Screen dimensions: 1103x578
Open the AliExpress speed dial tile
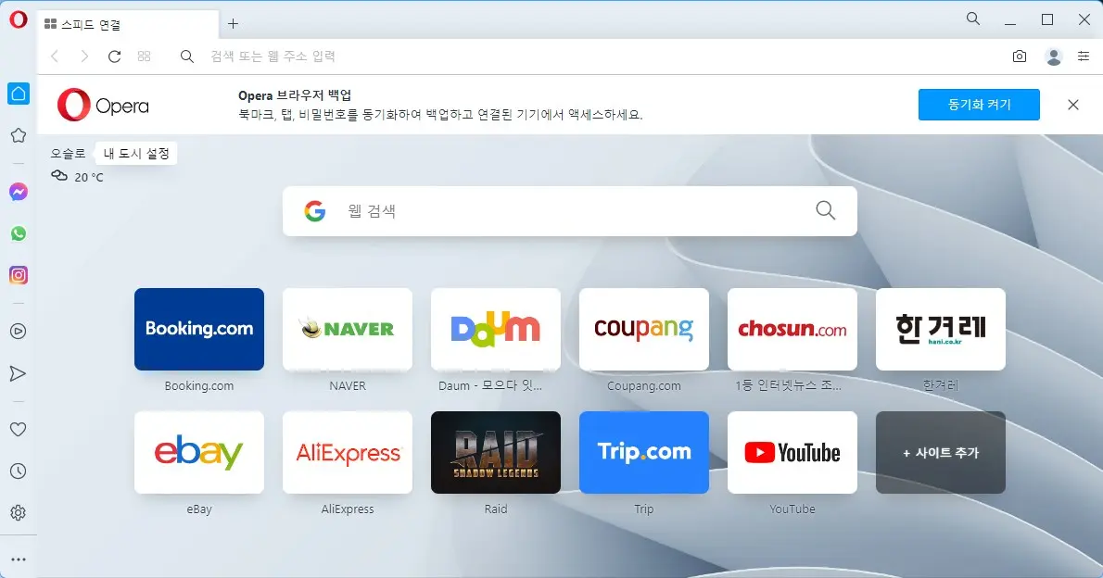[x=348, y=452]
